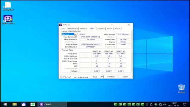Click the tRC value 16
Image resolution: width=190 pixels, height=107 pixels.
pyautogui.click(x=109, y=66)
